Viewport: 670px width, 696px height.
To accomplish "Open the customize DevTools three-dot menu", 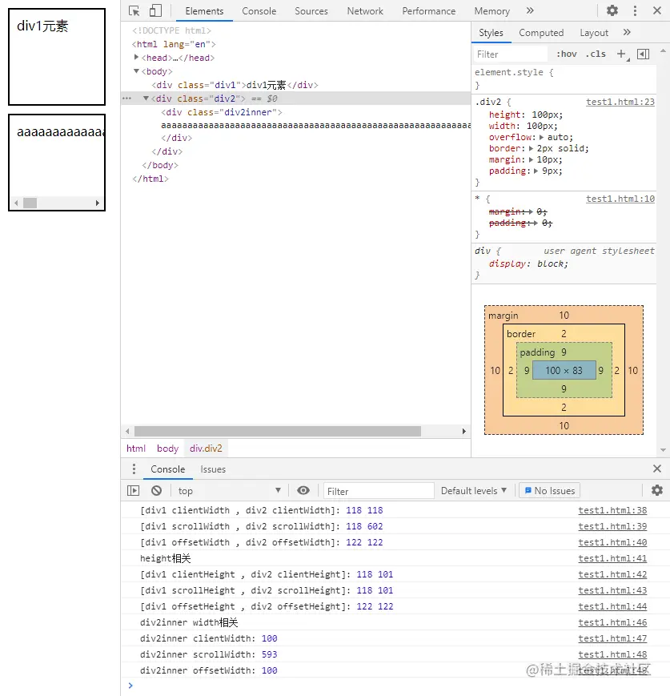I will [635, 10].
